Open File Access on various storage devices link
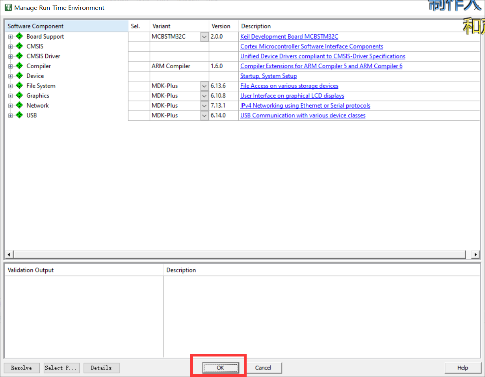The image size is (485, 377). coord(289,86)
